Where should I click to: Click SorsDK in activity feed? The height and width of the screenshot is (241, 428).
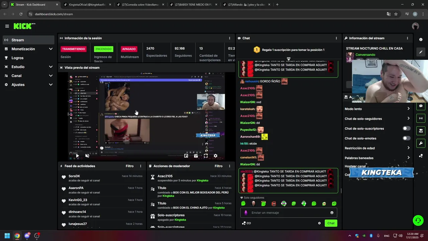74,176
